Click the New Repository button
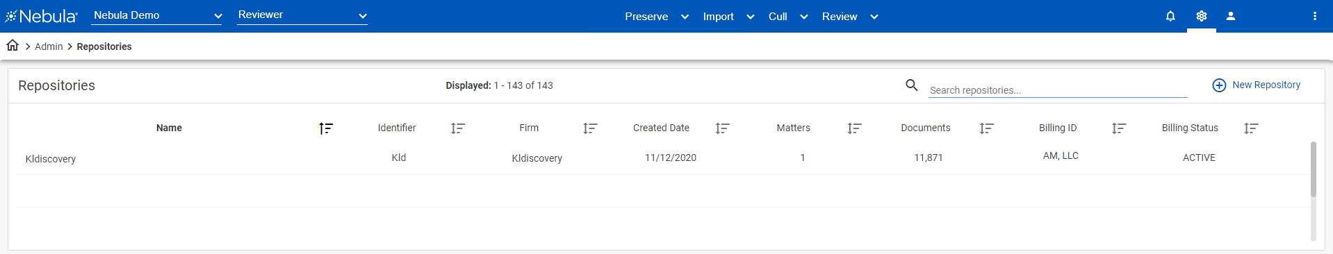 coord(1257,85)
